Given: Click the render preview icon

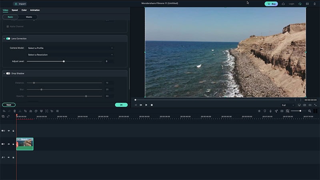Looking at the screenshot, I should click(x=259, y=111).
